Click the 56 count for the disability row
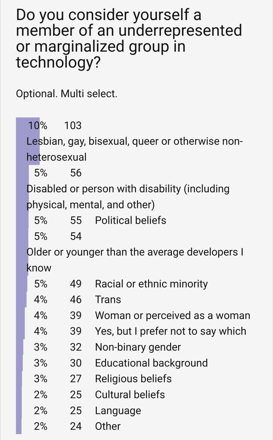Viewport: 273px width, 440px height. click(76, 173)
